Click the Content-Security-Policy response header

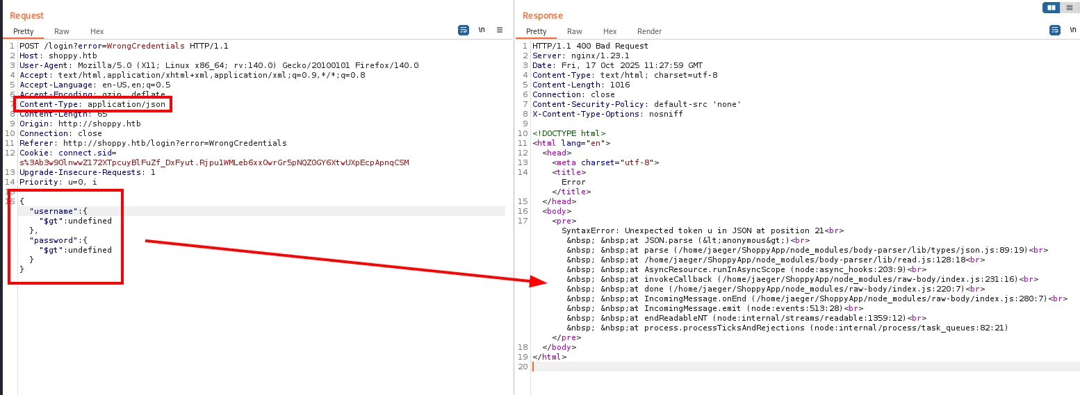(637, 104)
